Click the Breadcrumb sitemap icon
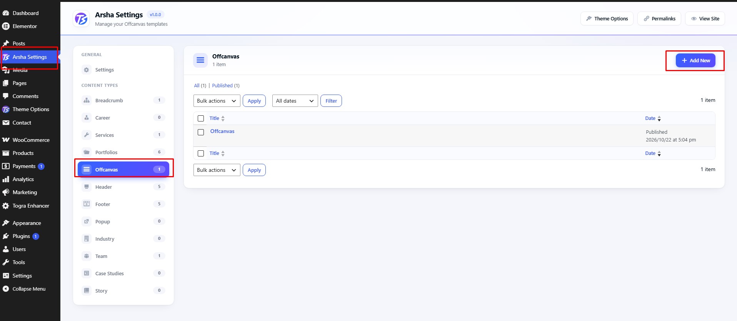 pos(87,100)
